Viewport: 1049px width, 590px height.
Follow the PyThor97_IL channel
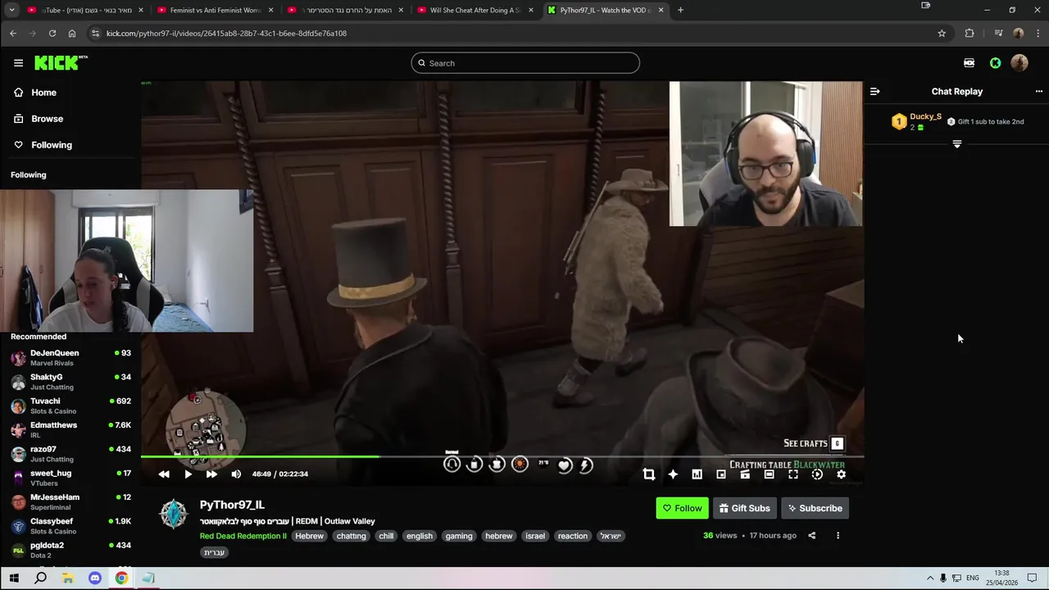click(x=682, y=508)
